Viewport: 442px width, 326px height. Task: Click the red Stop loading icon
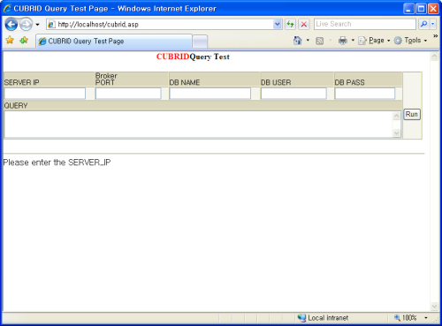[x=304, y=24]
